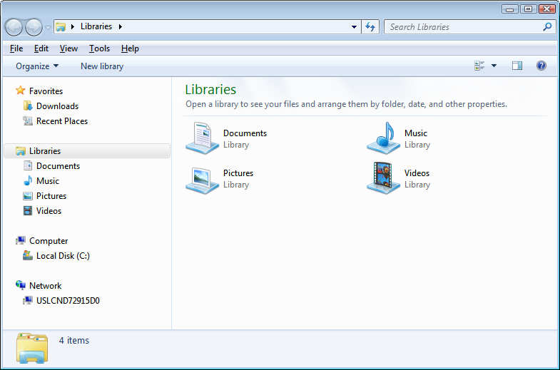Viewport: 560px width, 370px height.
Task: Select Music in the navigation tree
Action: [48, 181]
